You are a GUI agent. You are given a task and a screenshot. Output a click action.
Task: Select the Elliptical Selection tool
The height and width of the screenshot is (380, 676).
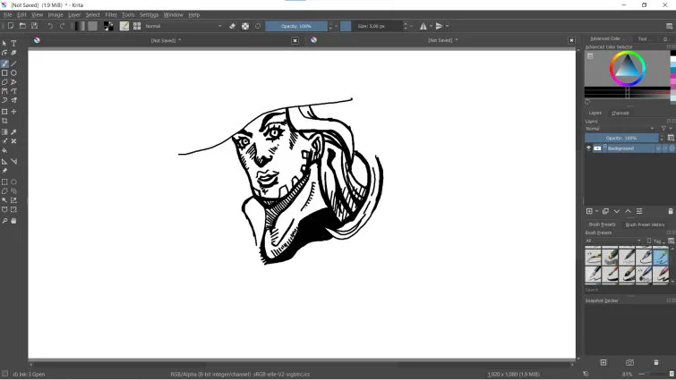(x=13, y=182)
